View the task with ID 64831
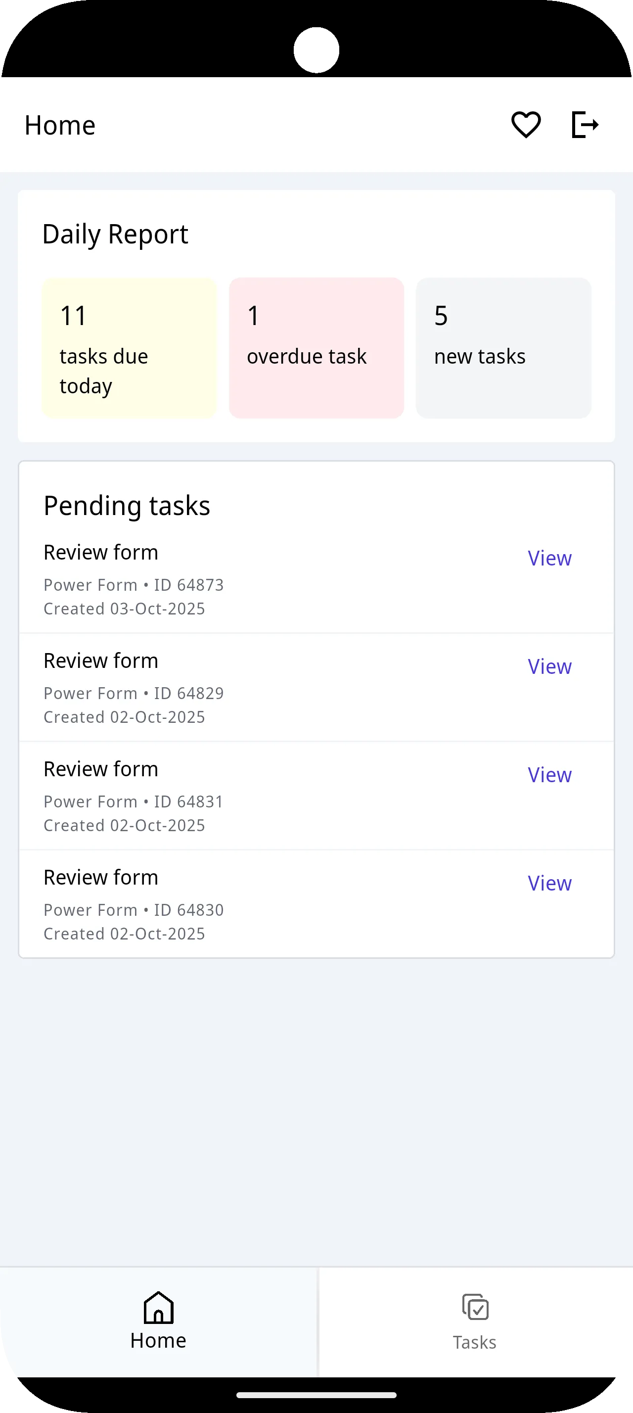This screenshot has height=1413, width=633. click(x=550, y=774)
